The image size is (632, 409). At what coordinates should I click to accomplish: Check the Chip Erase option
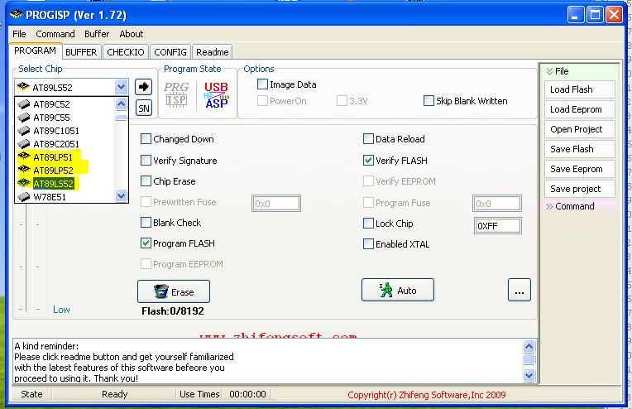pyautogui.click(x=146, y=180)
